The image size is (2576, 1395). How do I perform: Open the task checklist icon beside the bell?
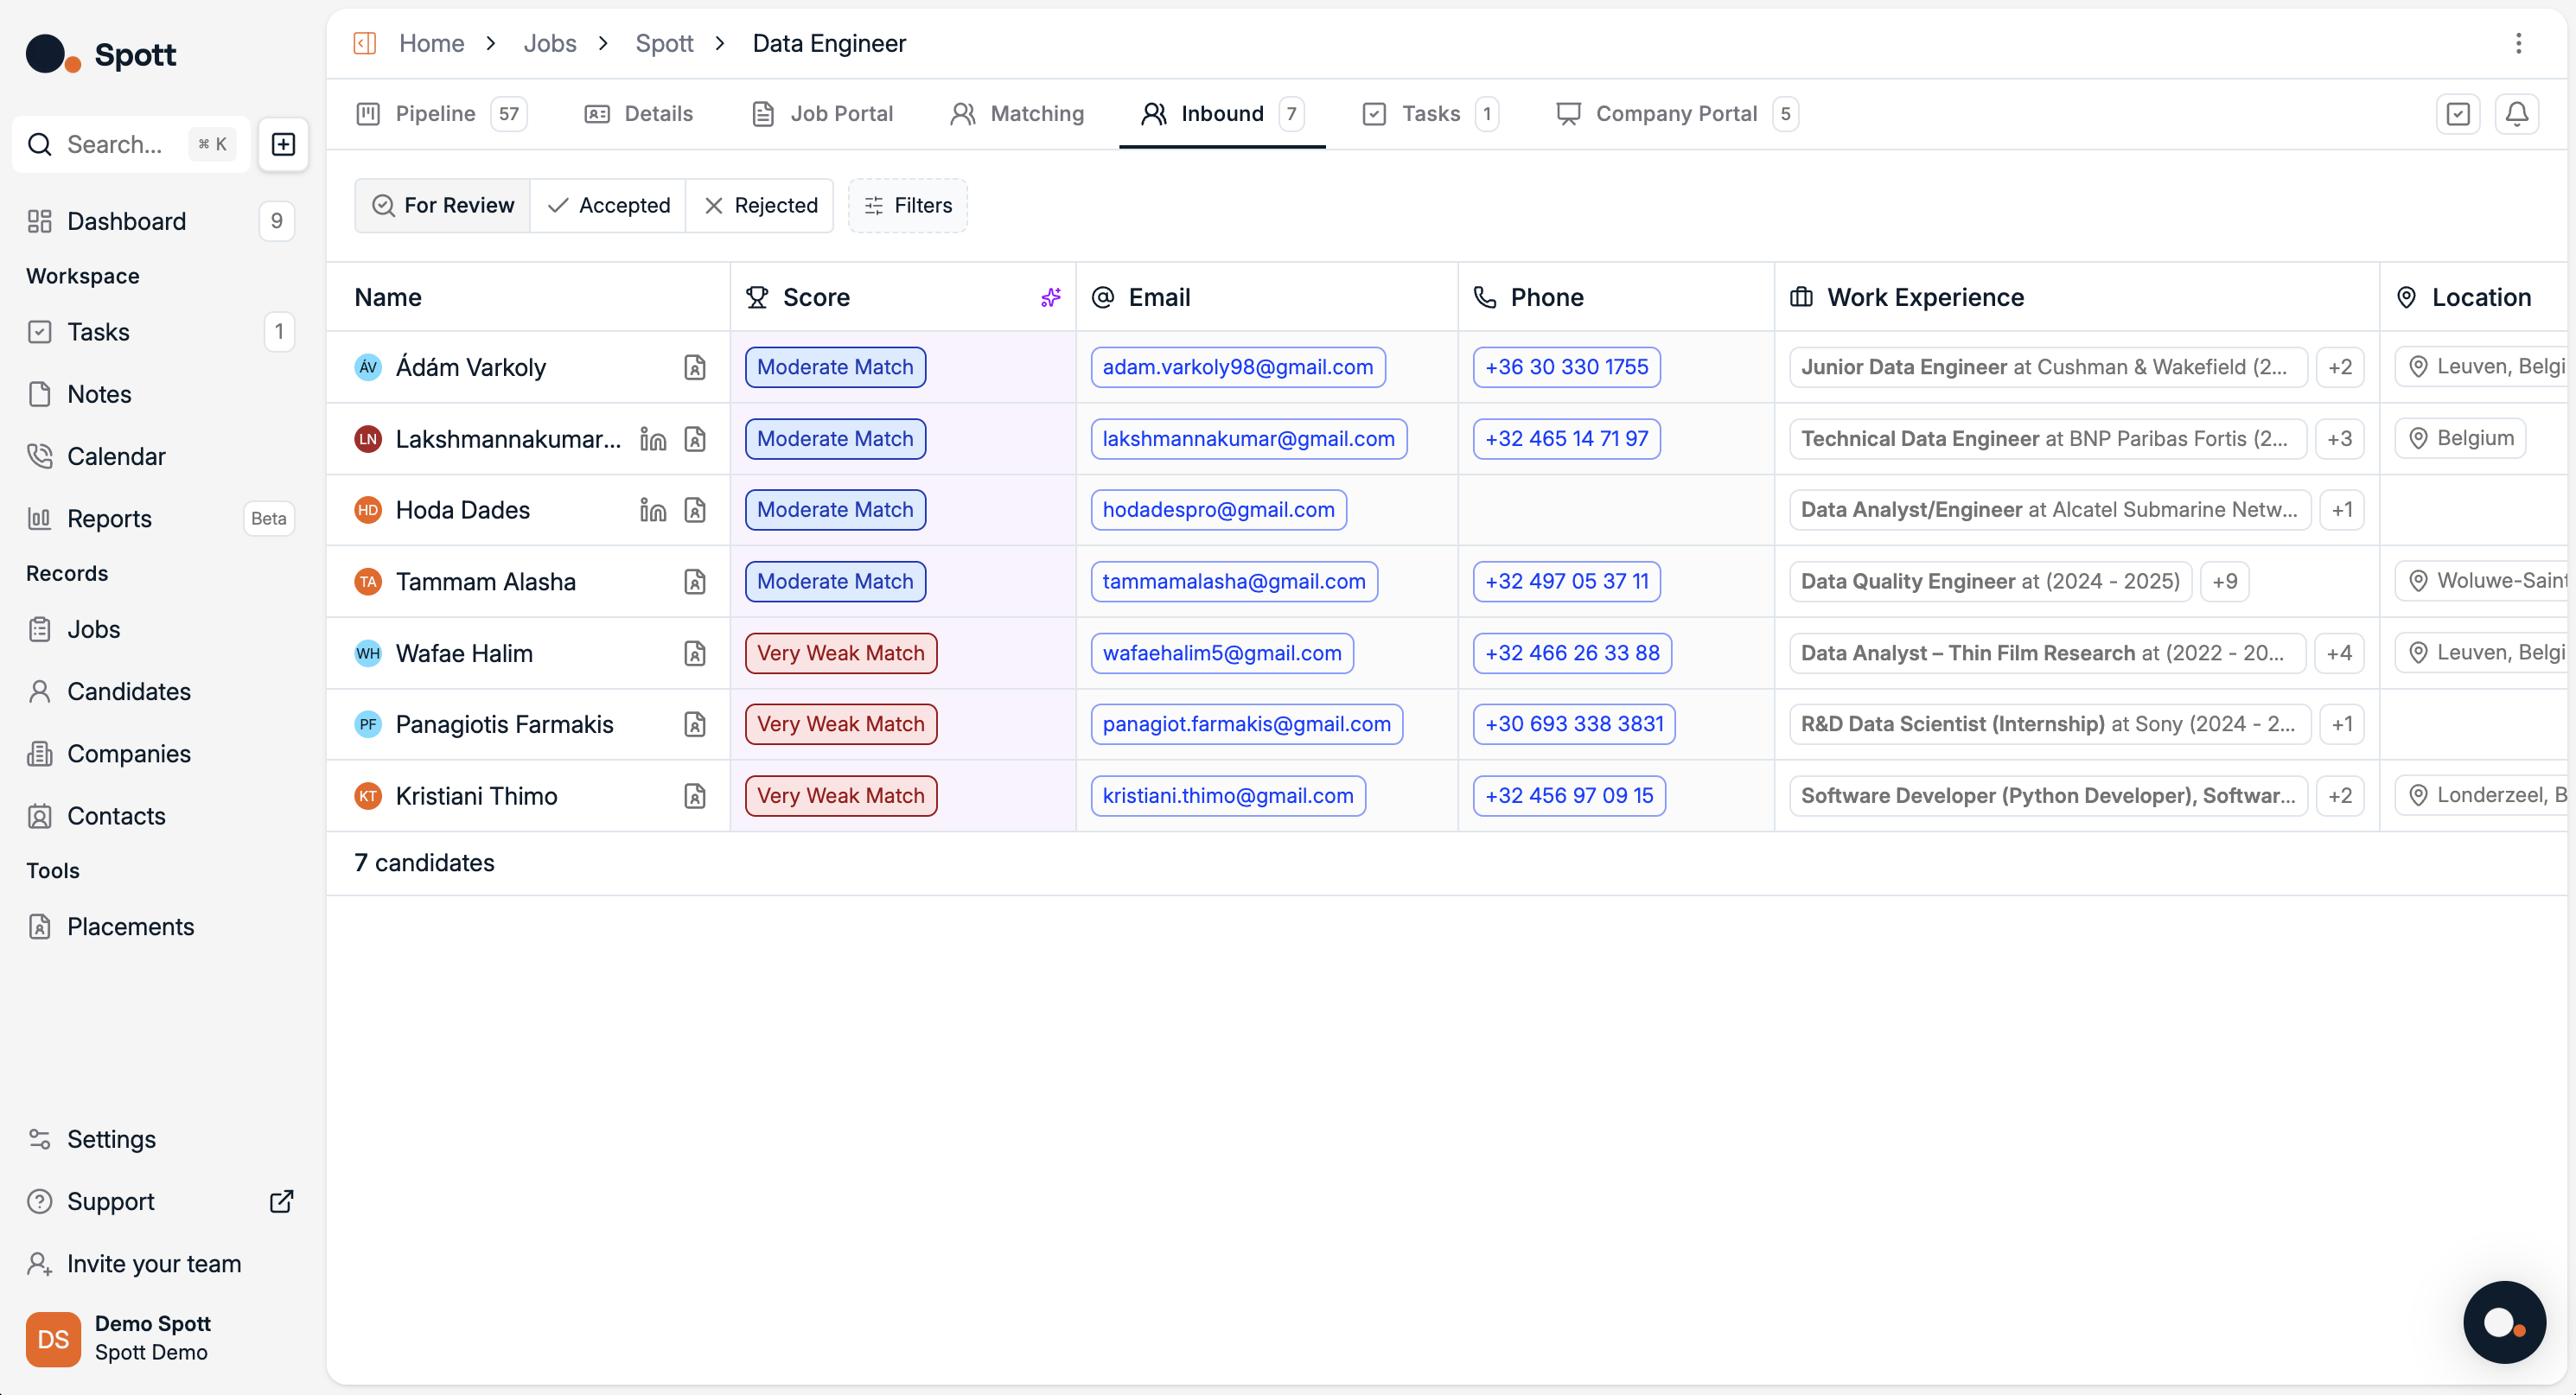tap(2458, 113)
